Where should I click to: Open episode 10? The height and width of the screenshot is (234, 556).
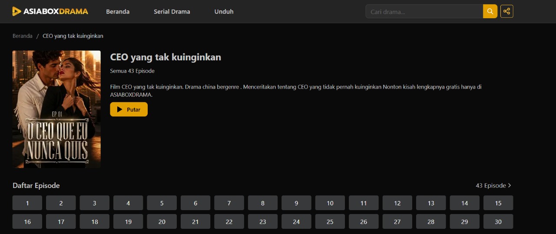pyautogui.click(x=330, y=203)
